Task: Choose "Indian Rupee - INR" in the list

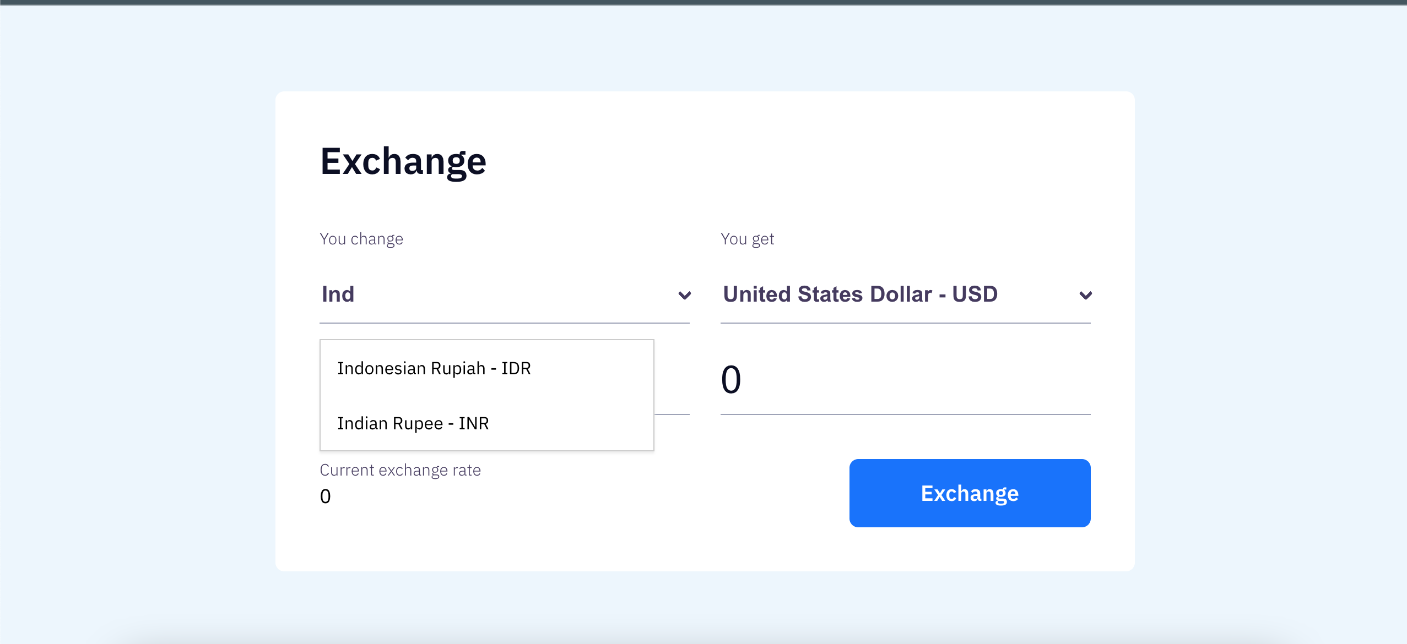Action: (413, 423)
